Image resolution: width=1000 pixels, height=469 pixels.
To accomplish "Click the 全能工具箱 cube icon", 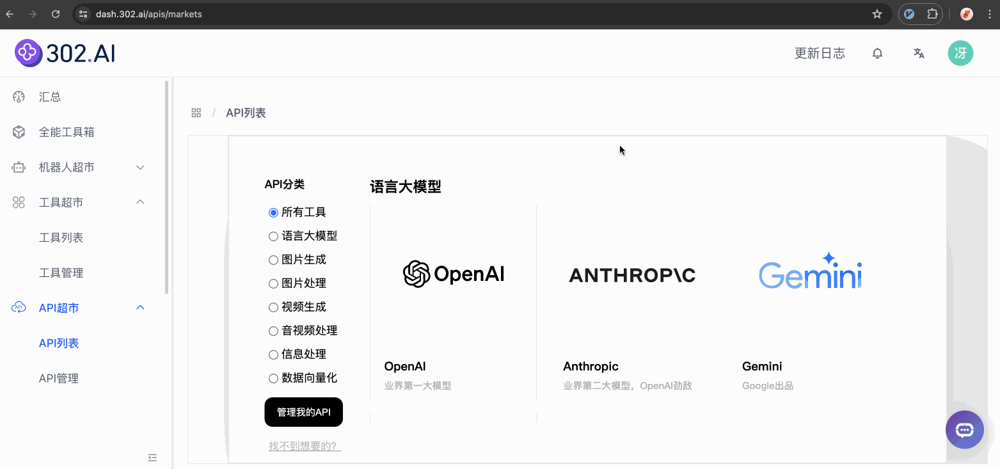I will pos(19,132).
